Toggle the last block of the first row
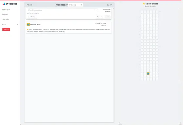Viewport: 183px width, 125px height. [157, 12]
